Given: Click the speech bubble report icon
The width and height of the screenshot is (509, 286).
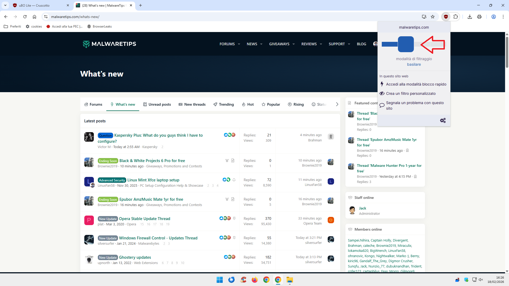Looking at the screenshot, I should tap(382, 105).
